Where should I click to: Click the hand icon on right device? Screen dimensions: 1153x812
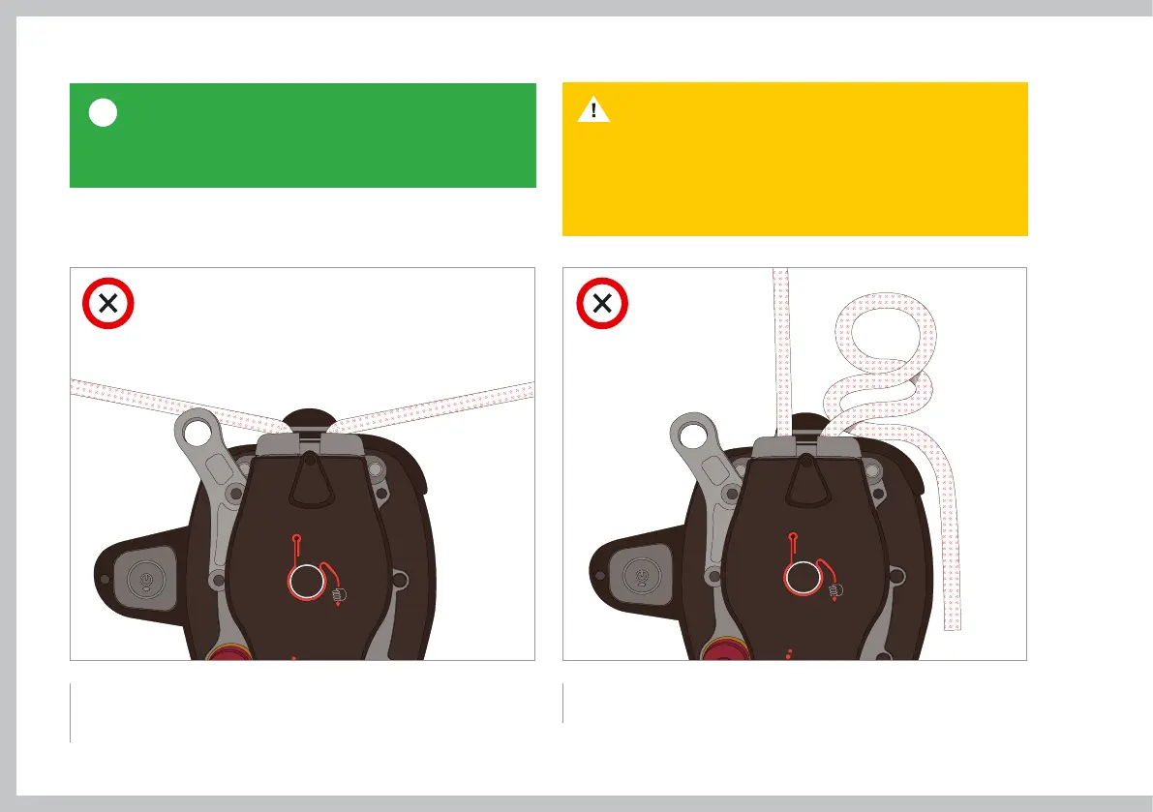pos(835,590)
